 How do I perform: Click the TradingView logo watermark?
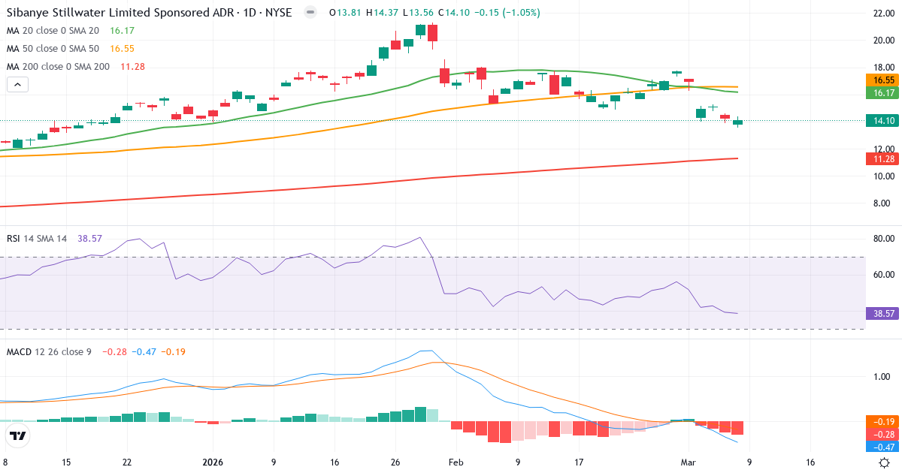(x=17, y=434)
